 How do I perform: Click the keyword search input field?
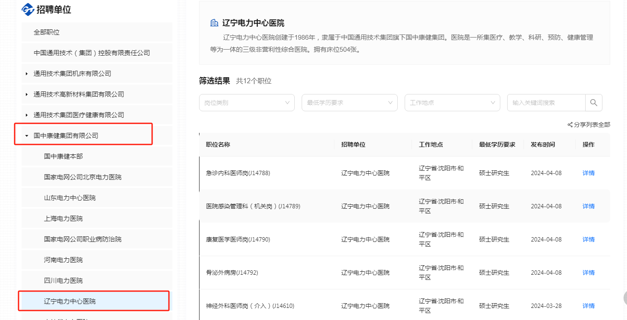click(x=546, y=103)
